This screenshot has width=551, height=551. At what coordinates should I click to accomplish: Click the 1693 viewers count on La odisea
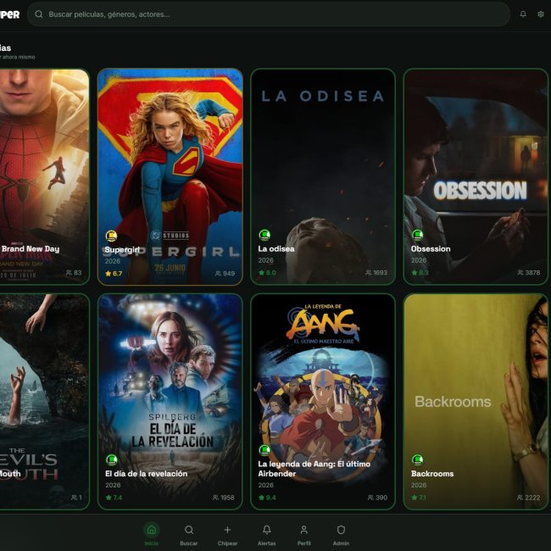376,273
